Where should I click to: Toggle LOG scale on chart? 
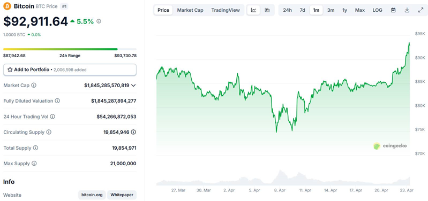377,10
